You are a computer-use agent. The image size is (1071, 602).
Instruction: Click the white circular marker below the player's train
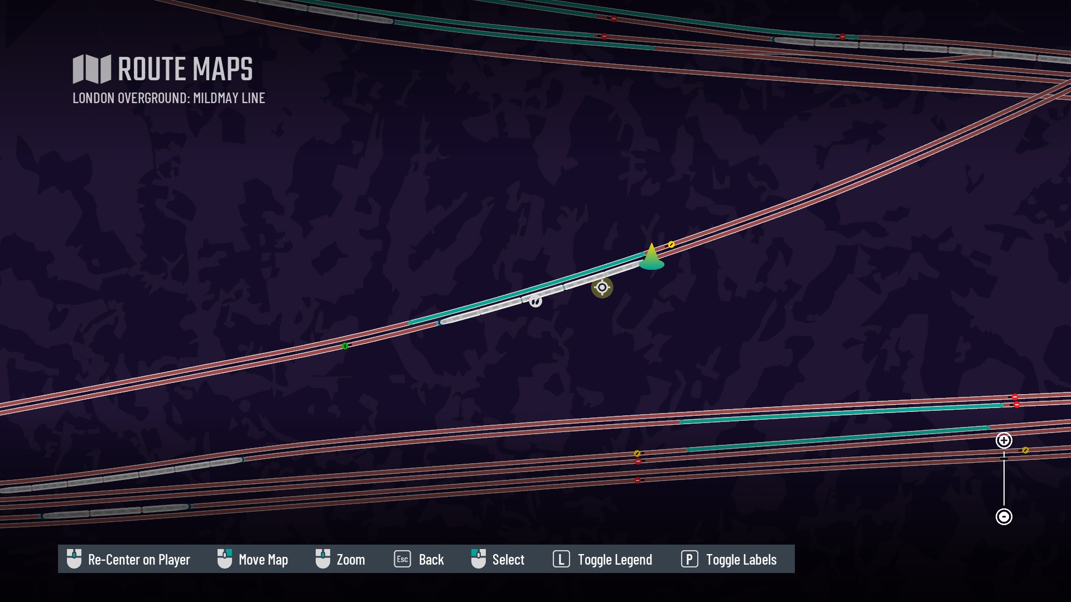[535, 301]
